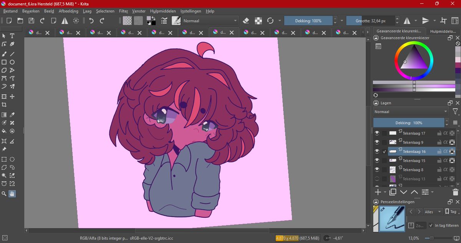Toggle eraser mode in the toolbar

point(247,20)
